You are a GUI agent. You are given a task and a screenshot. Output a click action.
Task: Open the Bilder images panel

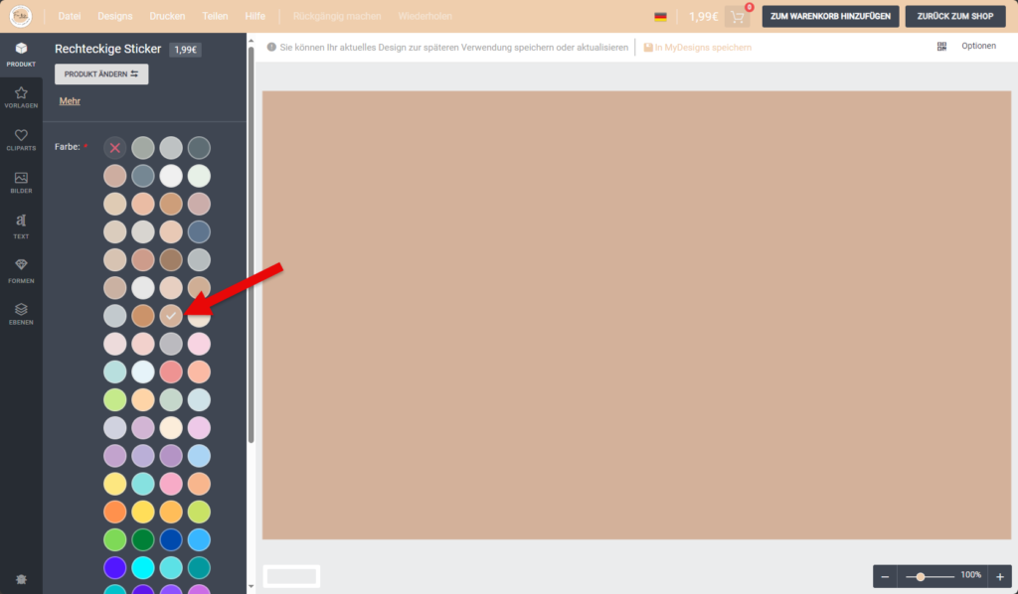pyautogui.click(x=21, y=183)
